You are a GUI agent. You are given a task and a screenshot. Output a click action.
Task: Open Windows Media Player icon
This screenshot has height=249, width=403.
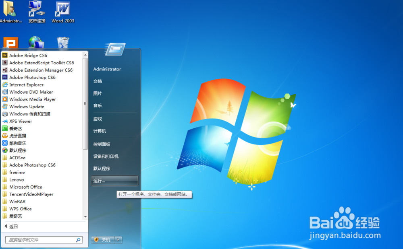click(5, 99)
